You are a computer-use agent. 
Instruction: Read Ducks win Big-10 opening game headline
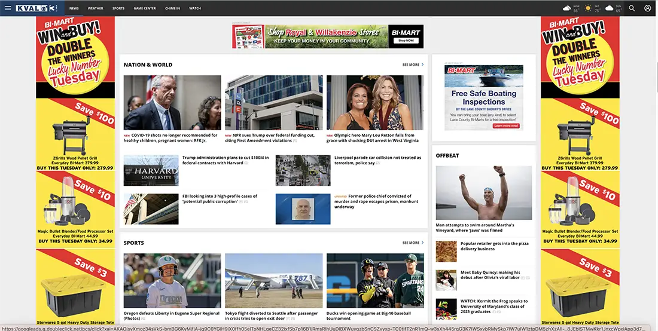click(x=369, y=316)
